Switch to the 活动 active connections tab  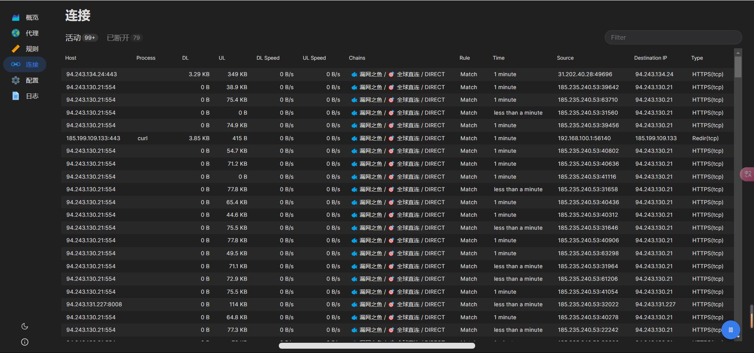[x=81, y=38]
